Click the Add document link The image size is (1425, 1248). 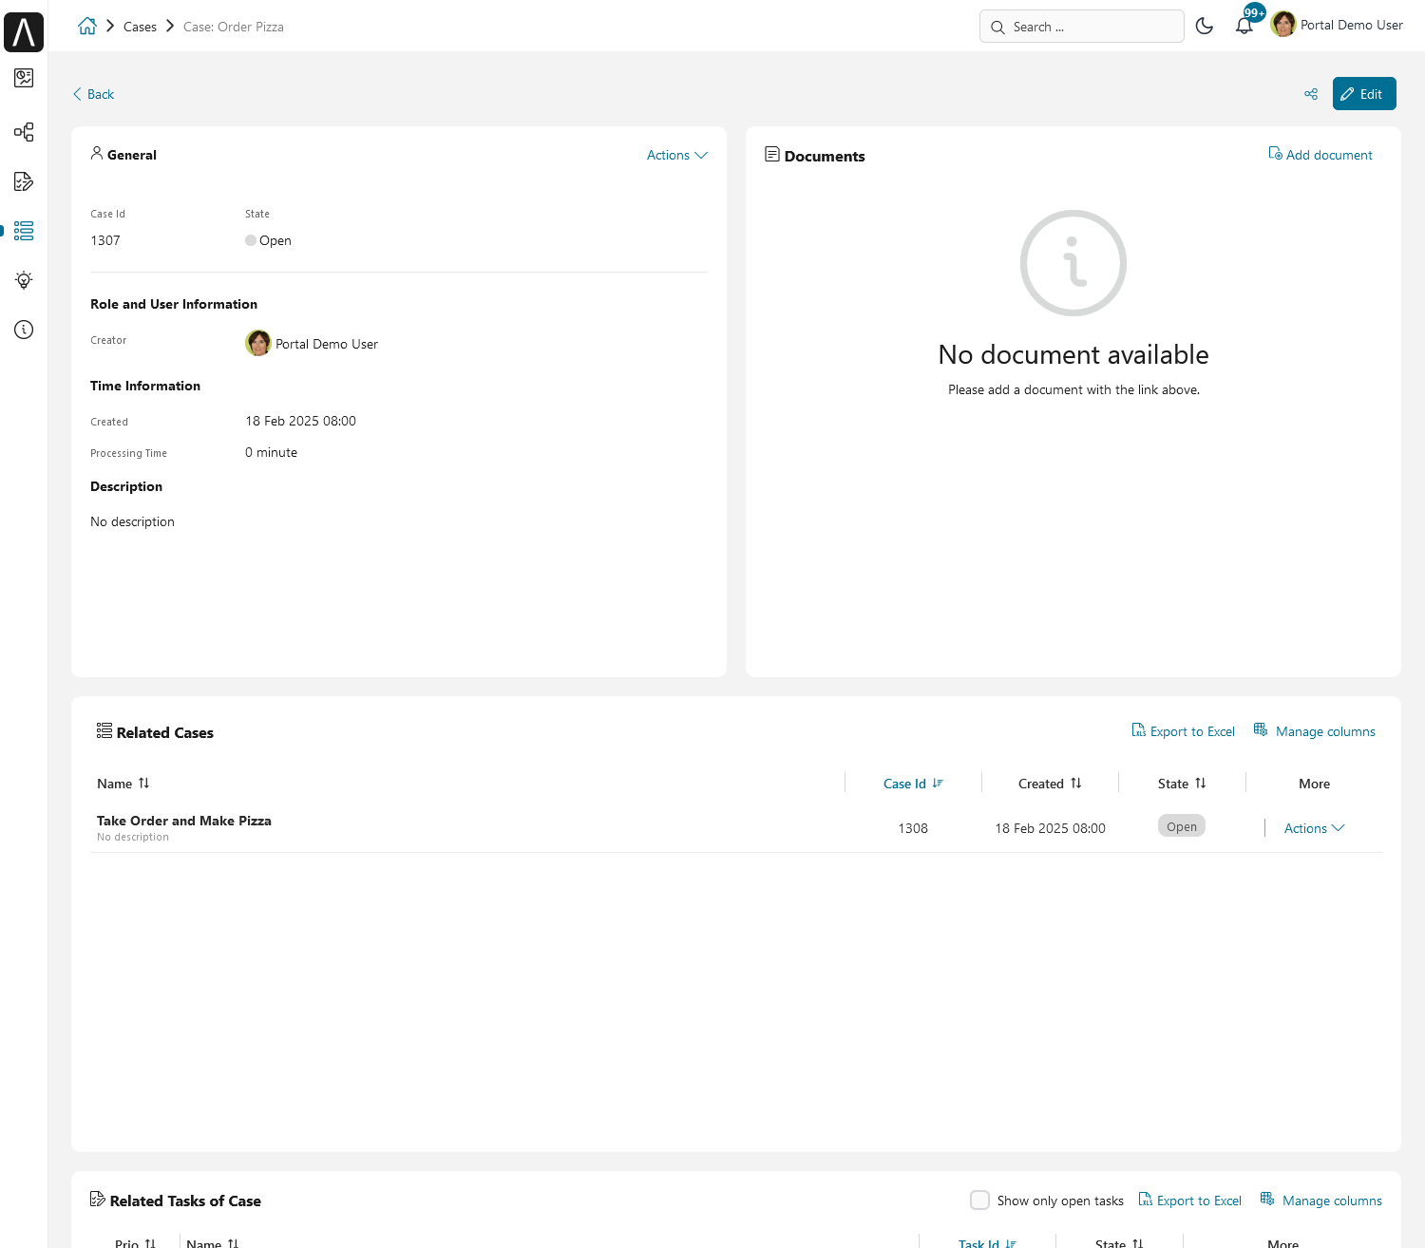click(1320, 155)
